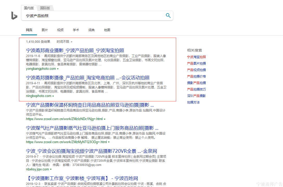The image size is (283, 187).
Task: Click related search 深圳产品摄影
Action: tap(196, 96)
